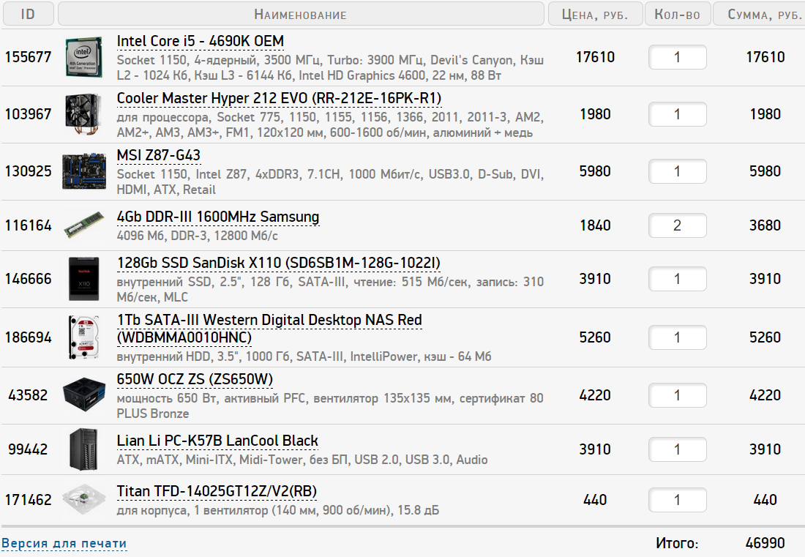
Task: Select product ID 99442
Action: (29, 449)
